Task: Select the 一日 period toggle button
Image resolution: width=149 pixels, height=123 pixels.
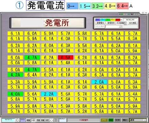Action: (33, 120)
